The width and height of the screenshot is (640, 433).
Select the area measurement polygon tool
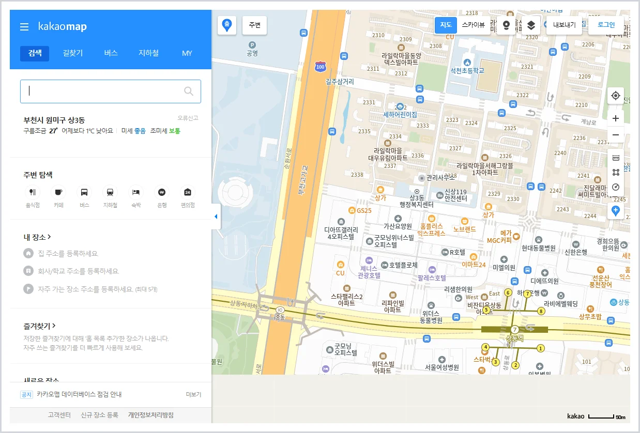tap(615, 173)
